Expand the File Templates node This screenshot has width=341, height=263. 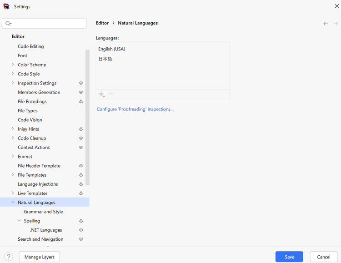(13, 175)
